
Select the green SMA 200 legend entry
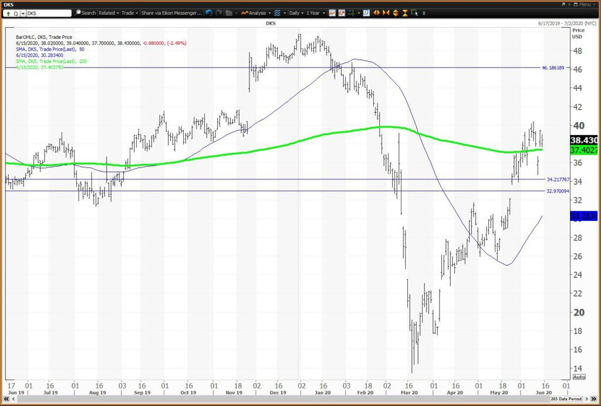tap(52, 61)
